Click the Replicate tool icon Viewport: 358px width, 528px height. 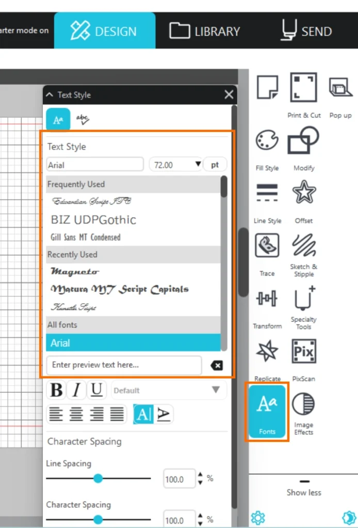point(267,352)
